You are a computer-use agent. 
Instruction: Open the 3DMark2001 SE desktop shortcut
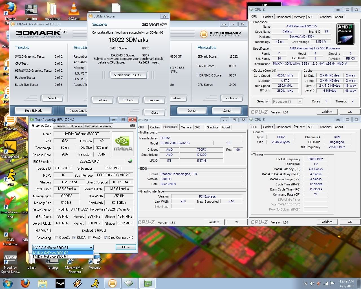coord(10,151)
